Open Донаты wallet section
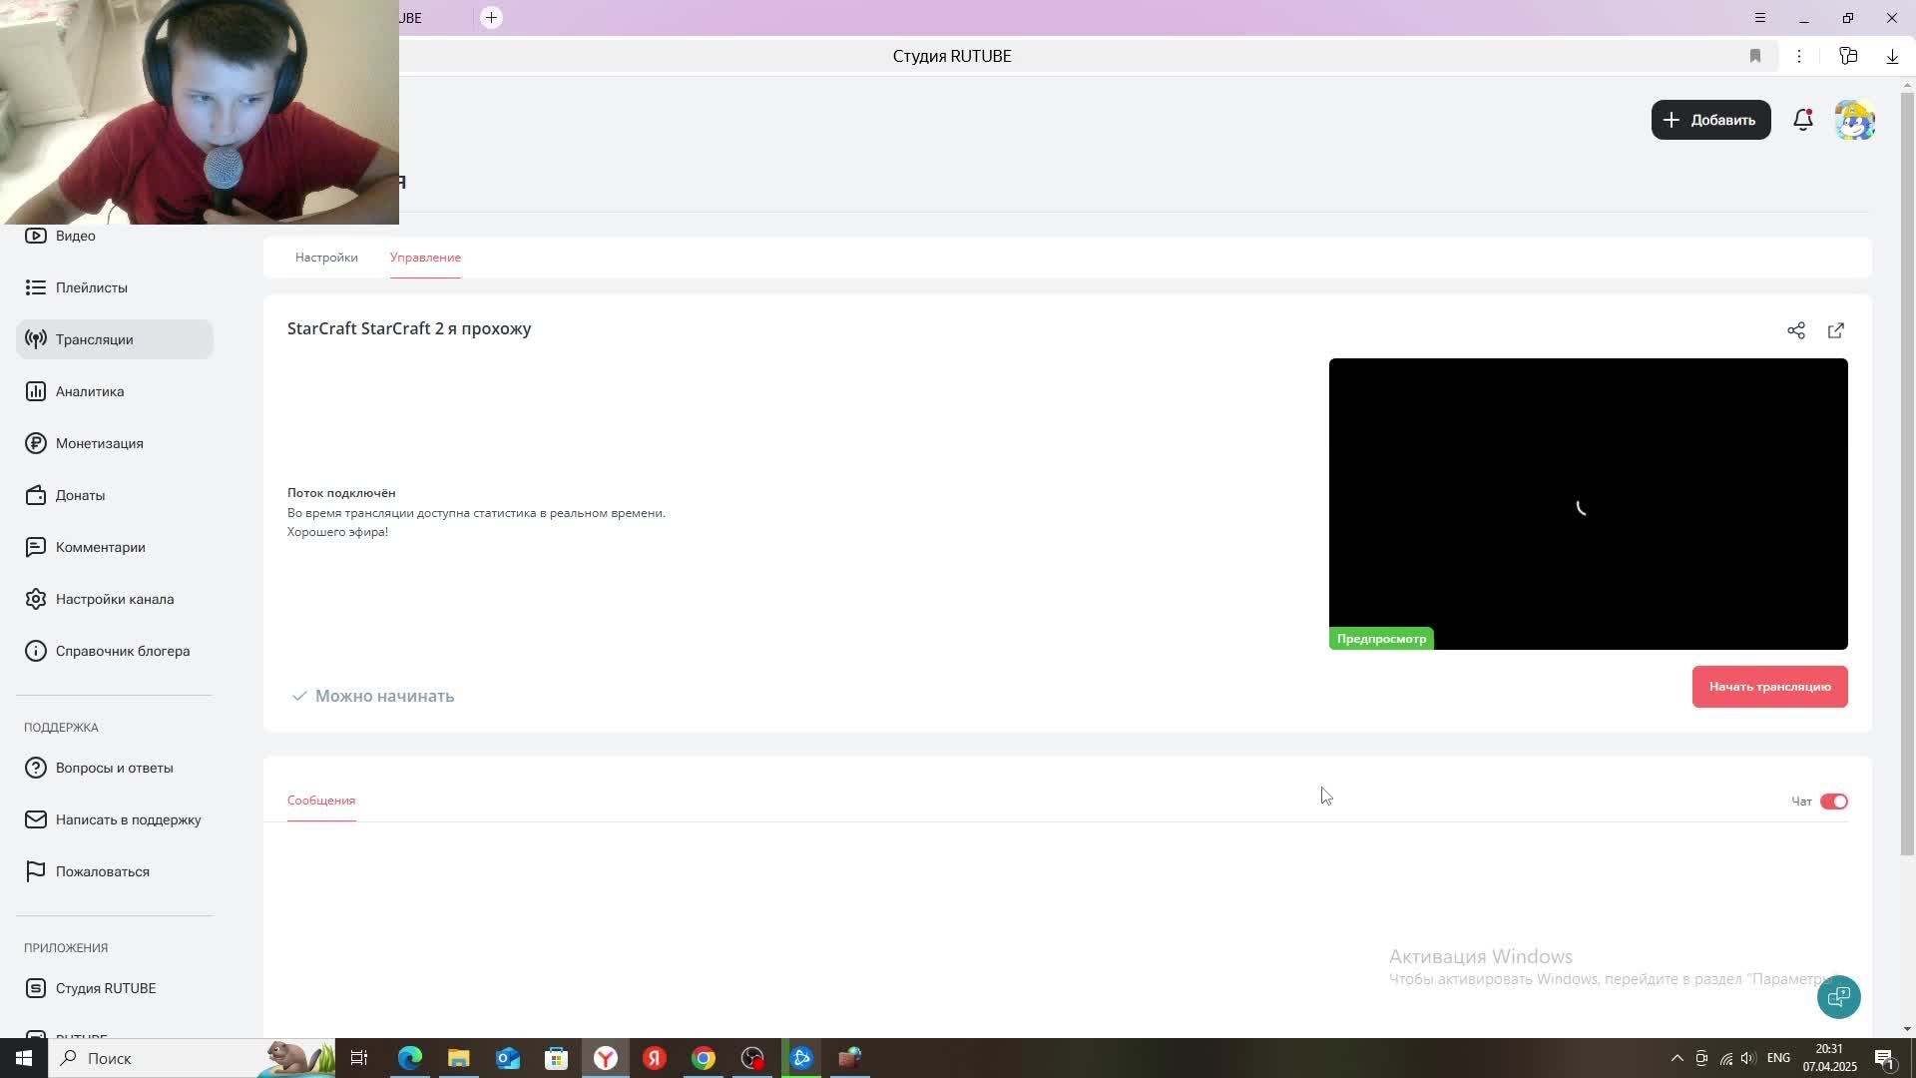Viewport: 1916px width, 1078px height. 80,495
